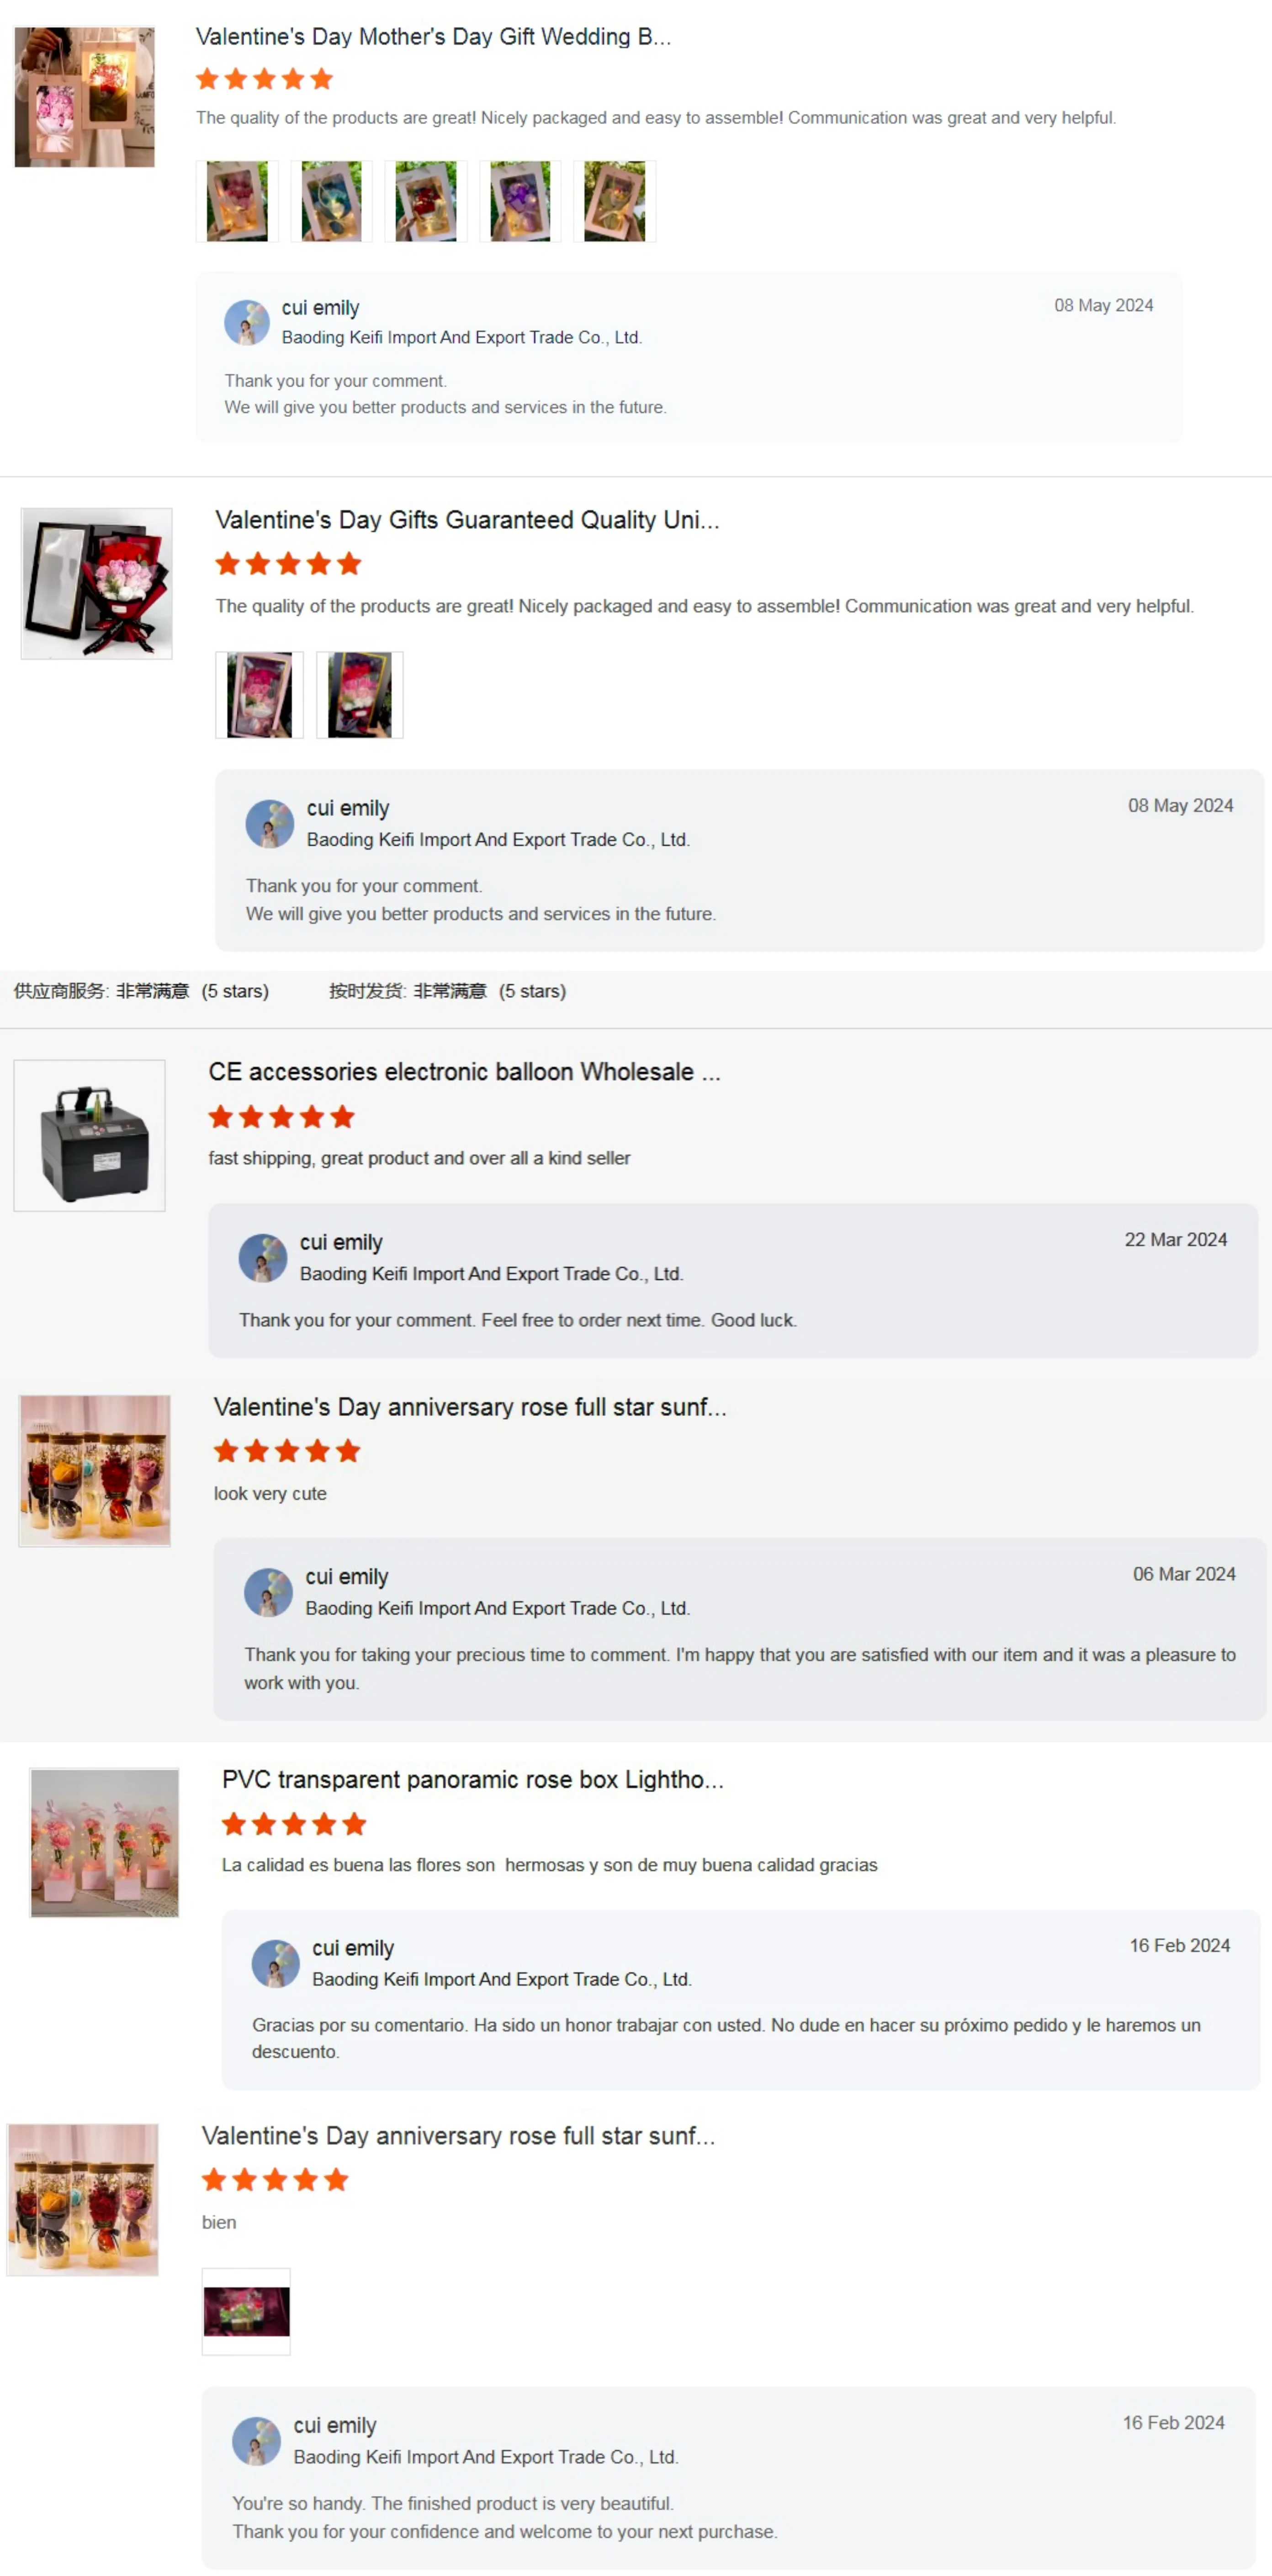
Task: Click the 'cui emily' name on the last reply
Action: 335,2425
